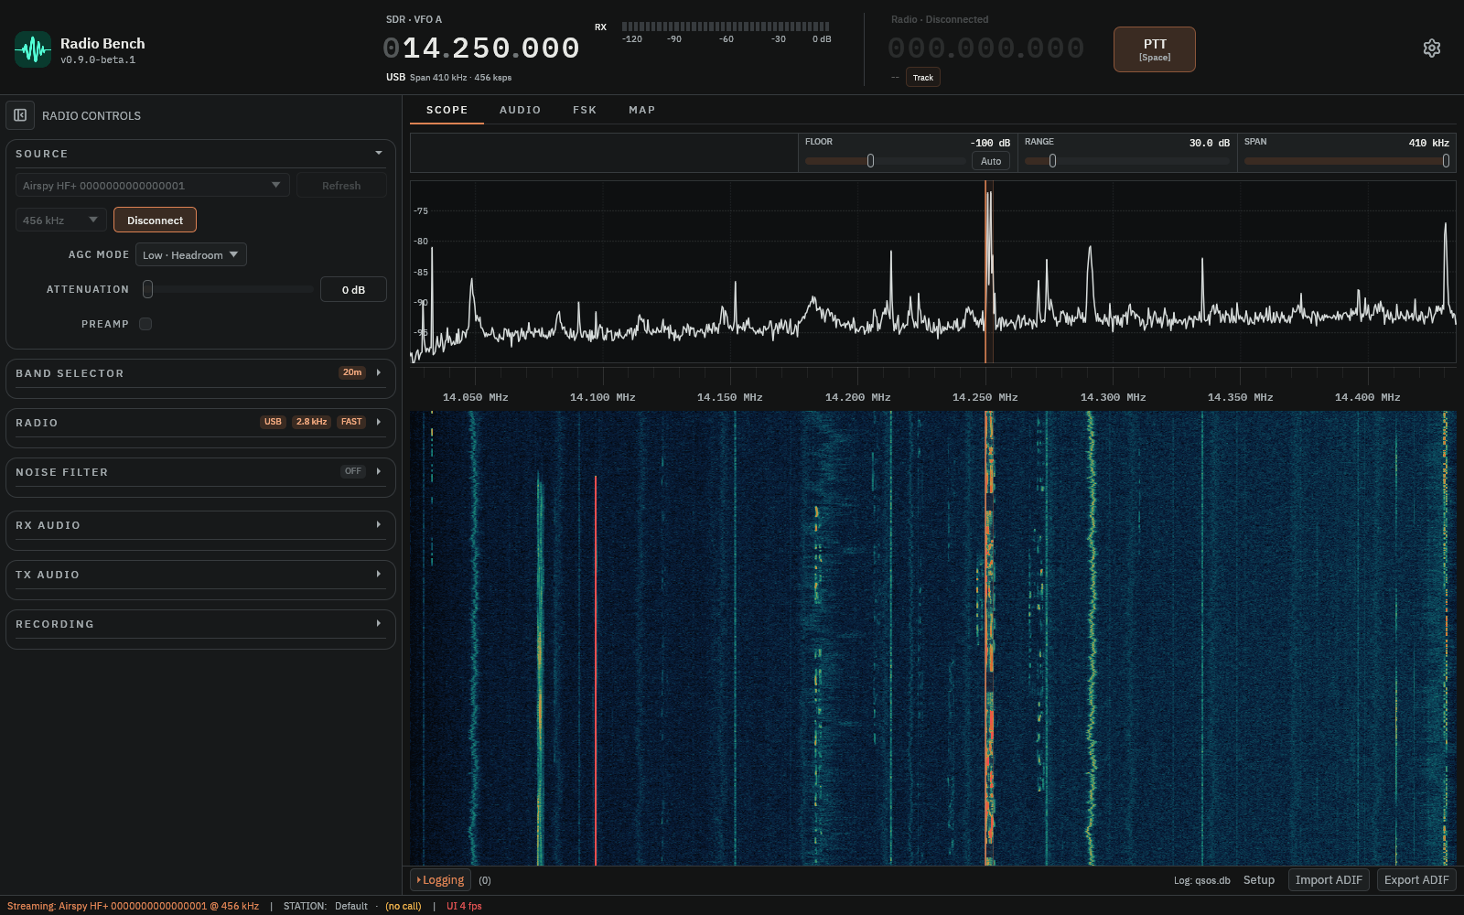The height and width of the screenshot is (915, 1464).
Task: Click the disconnected radio frequency 000.000.000
Action: [x=985, y=48]
